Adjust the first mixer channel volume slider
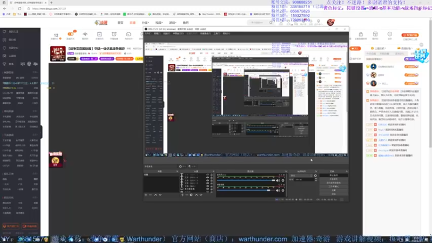The height and width of the screenshot is (243, 432). point(246,180)
